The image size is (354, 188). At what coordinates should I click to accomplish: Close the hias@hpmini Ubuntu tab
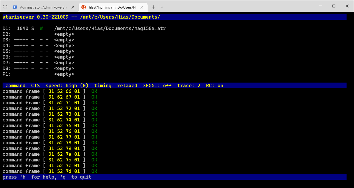(142, 7)
